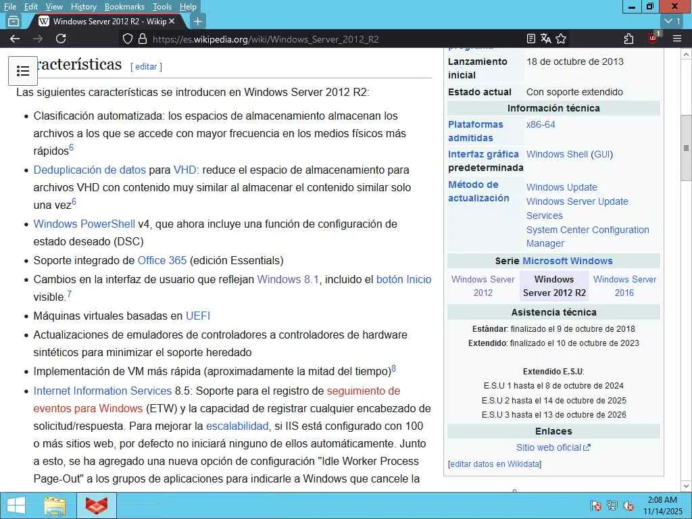Follow the VHD link
Image resolution: width=692 pixels, height=519 pixels.
[x=185, y=170]
